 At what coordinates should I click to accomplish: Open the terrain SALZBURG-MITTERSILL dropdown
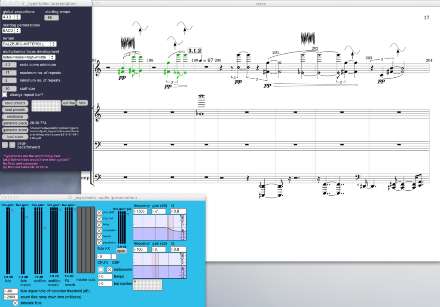[29, 44]
